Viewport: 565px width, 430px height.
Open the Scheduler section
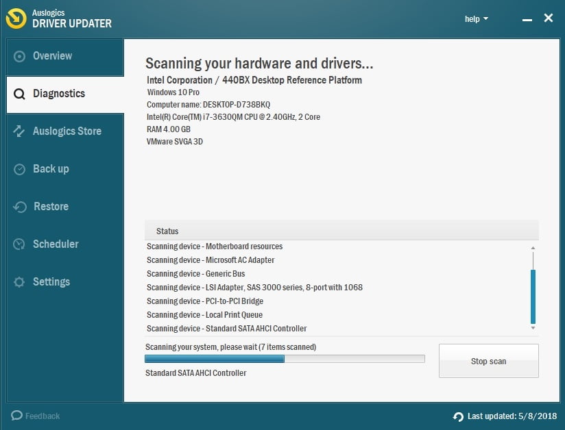pos(65,244)
